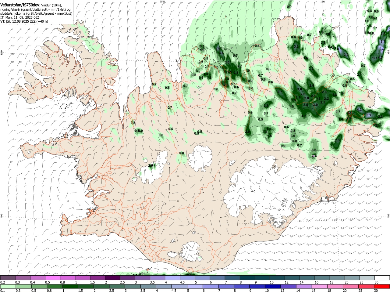The height and width of the screenshot is (293, 390).
Task: Click the 5.1 precipitation value
Action: pyautogui.click(x=369, y=115)
